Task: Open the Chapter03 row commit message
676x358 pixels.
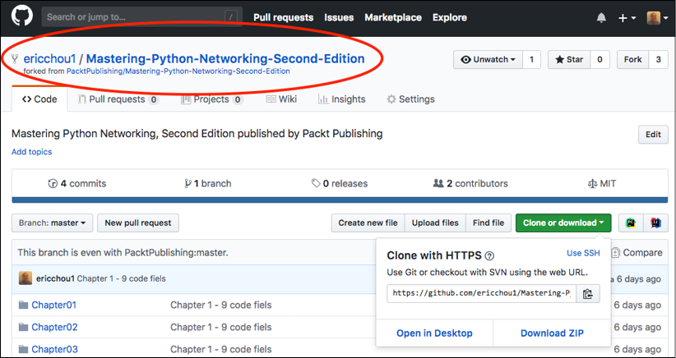Action: click(x=221, y=349)
